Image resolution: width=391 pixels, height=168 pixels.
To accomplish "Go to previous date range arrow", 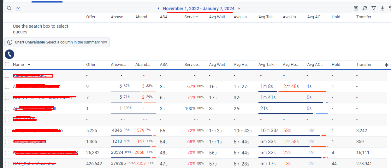I will pyautogui.click(x=158, y=9).
